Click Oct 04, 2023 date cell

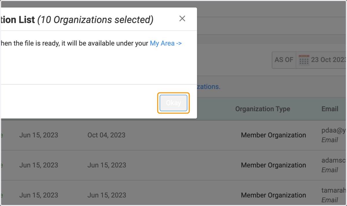coord(106,135)
